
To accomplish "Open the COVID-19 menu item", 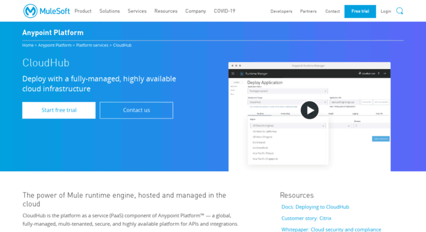I will 224,11.
